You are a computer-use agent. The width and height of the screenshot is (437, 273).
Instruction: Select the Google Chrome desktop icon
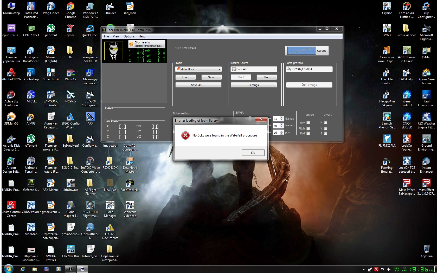point(70,11)
